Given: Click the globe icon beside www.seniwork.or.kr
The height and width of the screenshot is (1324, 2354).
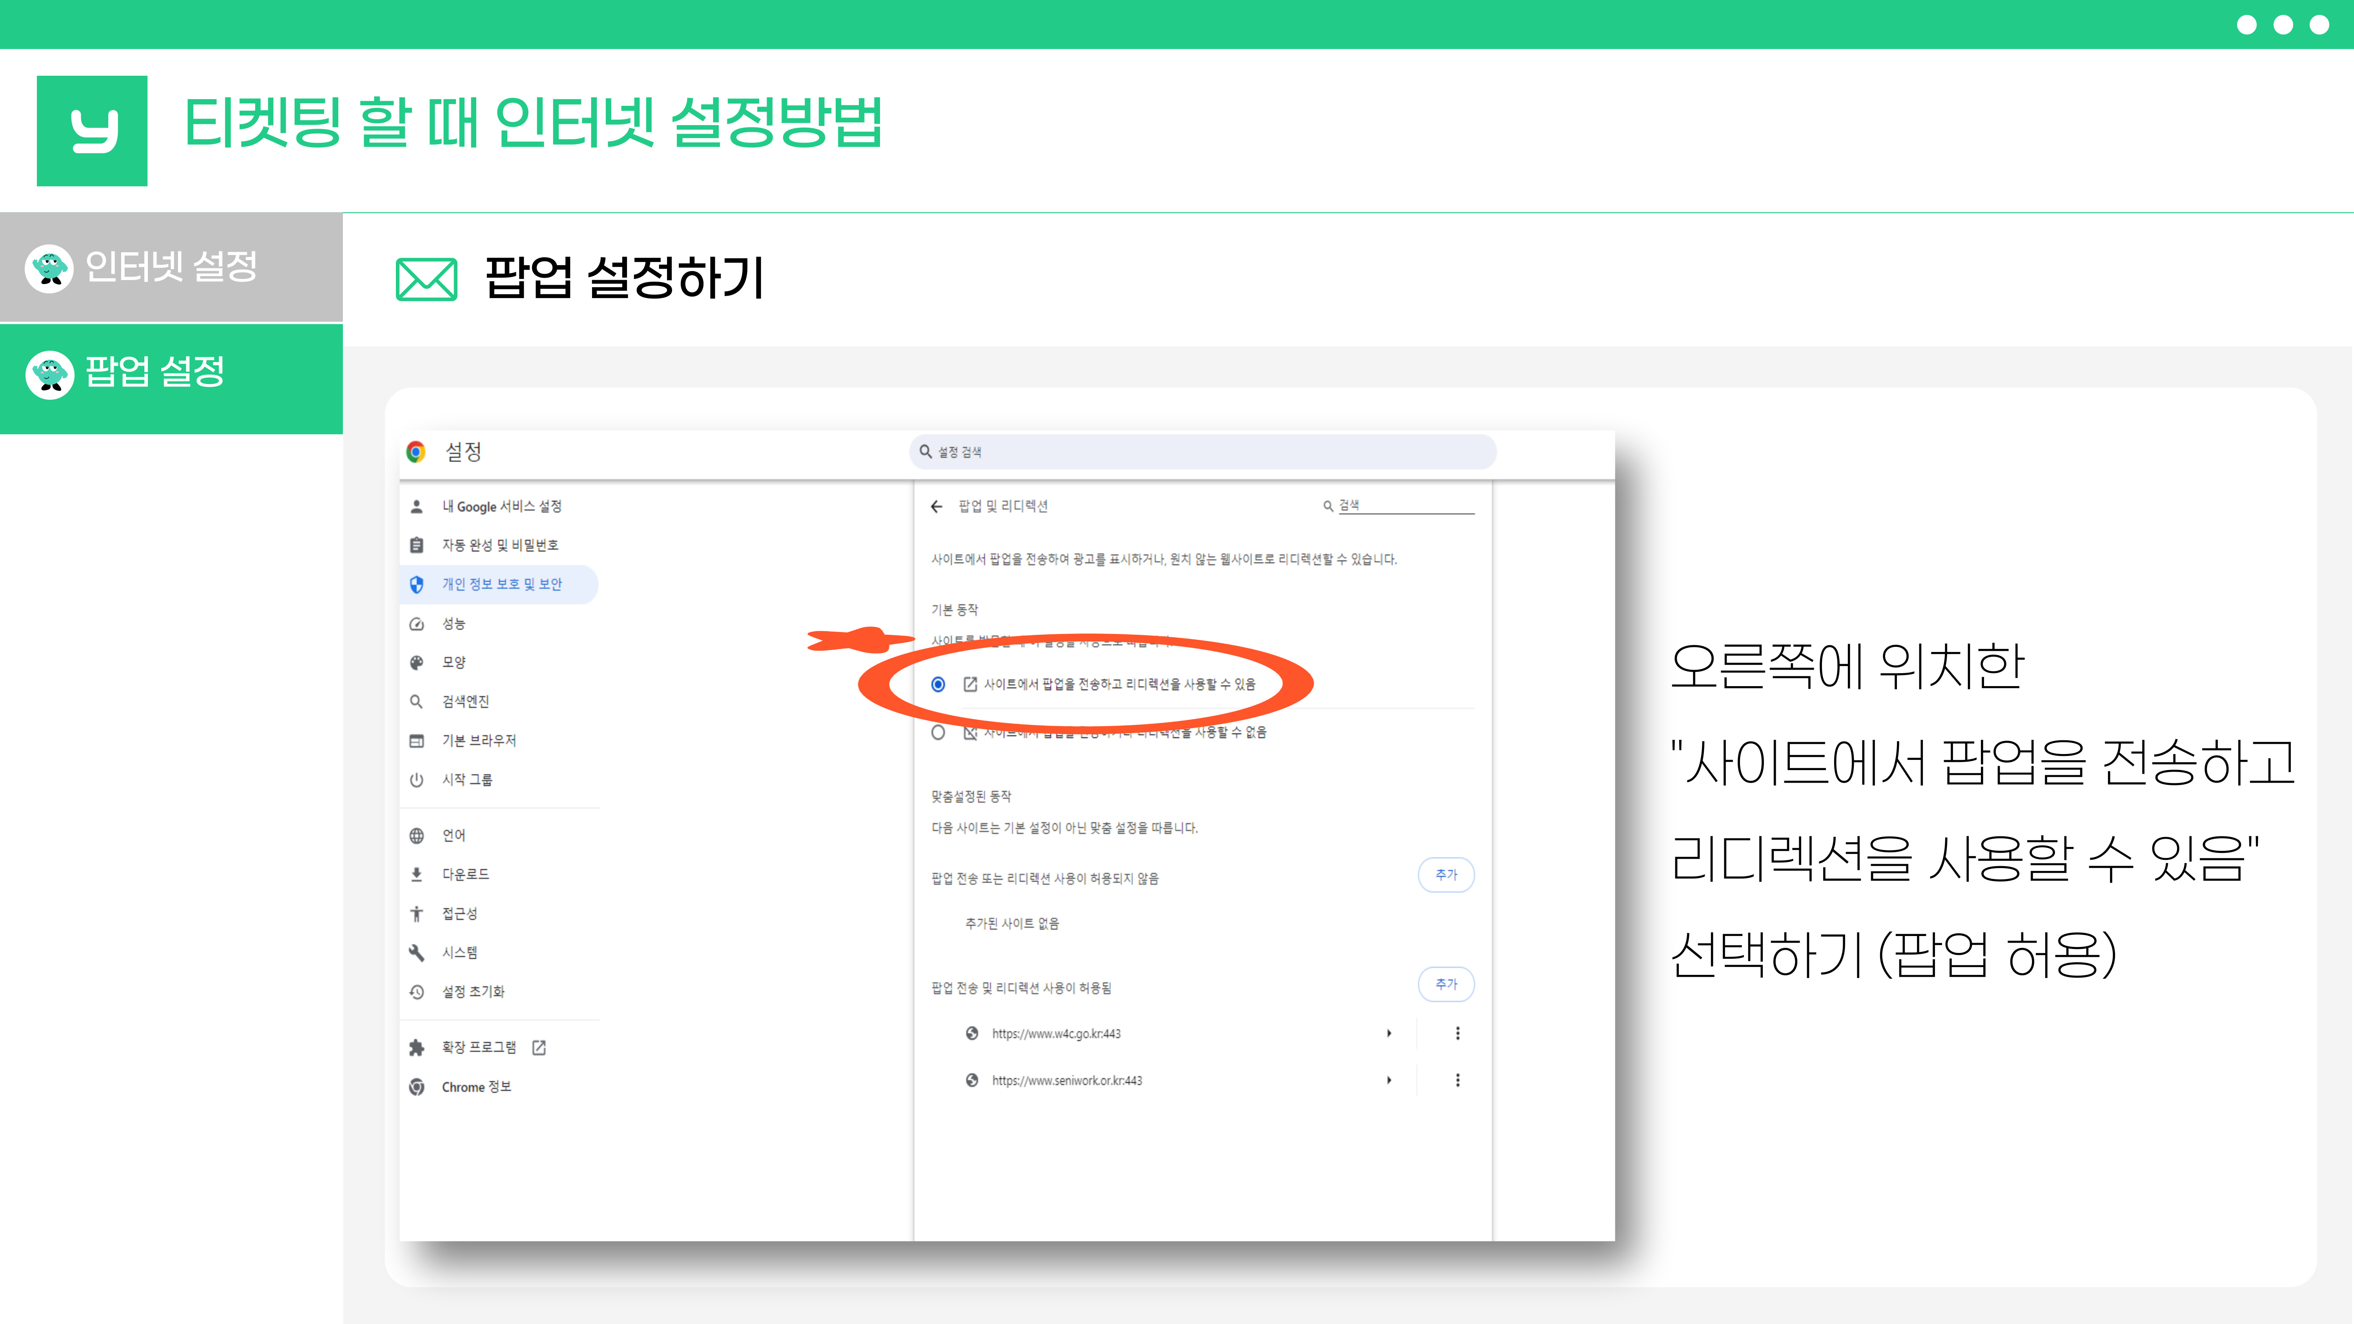Looking at the screenshot, I should click(972, 1080).
